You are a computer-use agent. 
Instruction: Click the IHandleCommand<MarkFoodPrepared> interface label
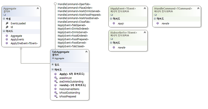coord(79,15)
